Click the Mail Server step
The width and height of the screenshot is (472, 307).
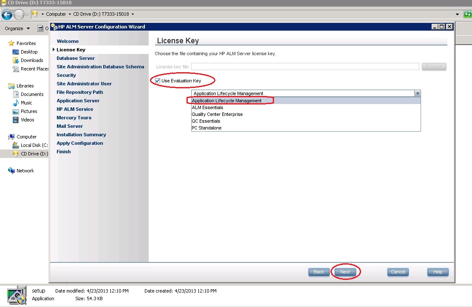point(70,126)
